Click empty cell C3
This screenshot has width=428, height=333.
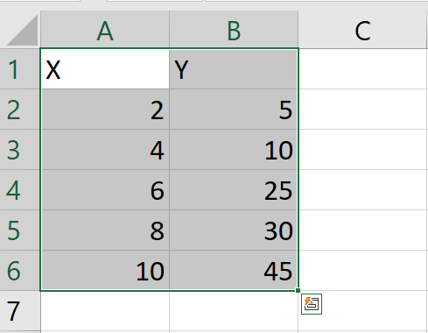(363, 150)
